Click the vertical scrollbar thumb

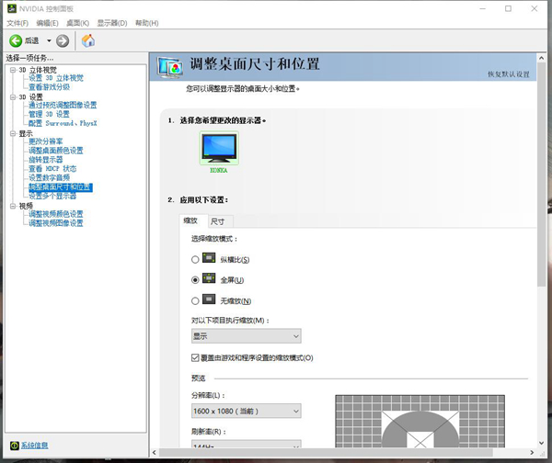coord(542,175)
